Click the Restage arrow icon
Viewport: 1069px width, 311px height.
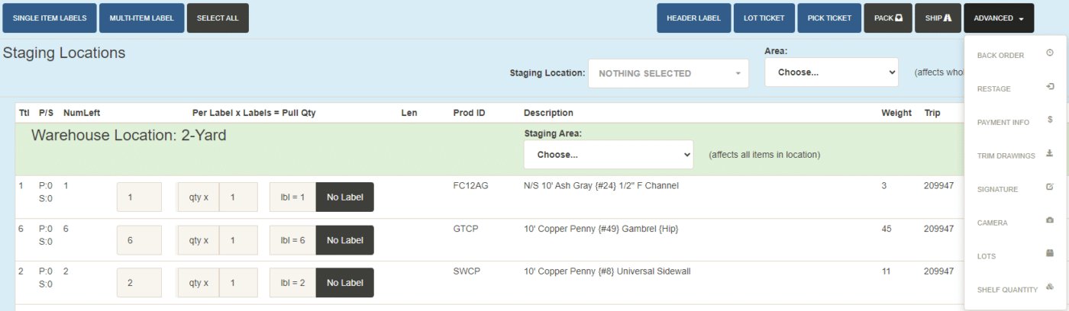click(x=1050, y=87)
